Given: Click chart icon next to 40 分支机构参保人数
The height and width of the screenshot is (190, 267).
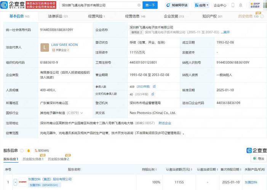Looking at the screenshot, I should 153,94.
